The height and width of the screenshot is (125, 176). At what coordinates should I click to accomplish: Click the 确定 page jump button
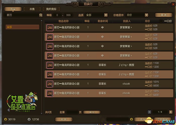coord(92,112)
